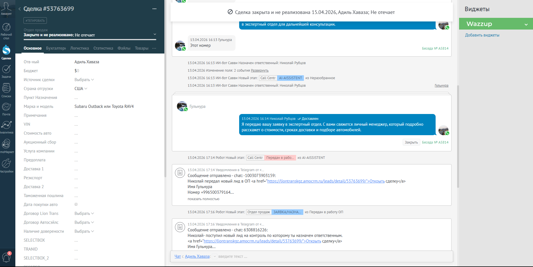
Task: Open the Аккаунт profile icon
Action: pos(6,8)
